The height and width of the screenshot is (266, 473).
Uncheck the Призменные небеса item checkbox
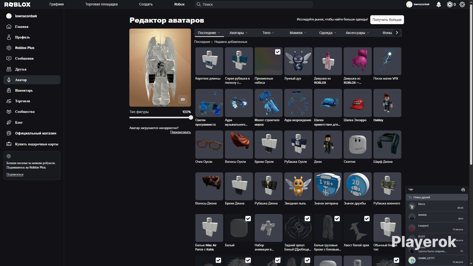pyautogui.click(x=277, y=52)
